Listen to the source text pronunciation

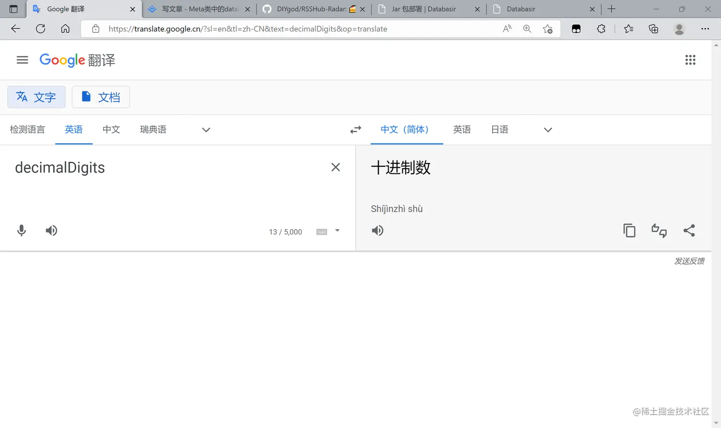(51, 231)
